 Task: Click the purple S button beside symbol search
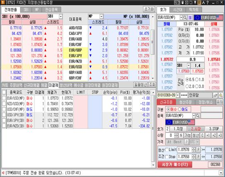click(x=190, y=18)
